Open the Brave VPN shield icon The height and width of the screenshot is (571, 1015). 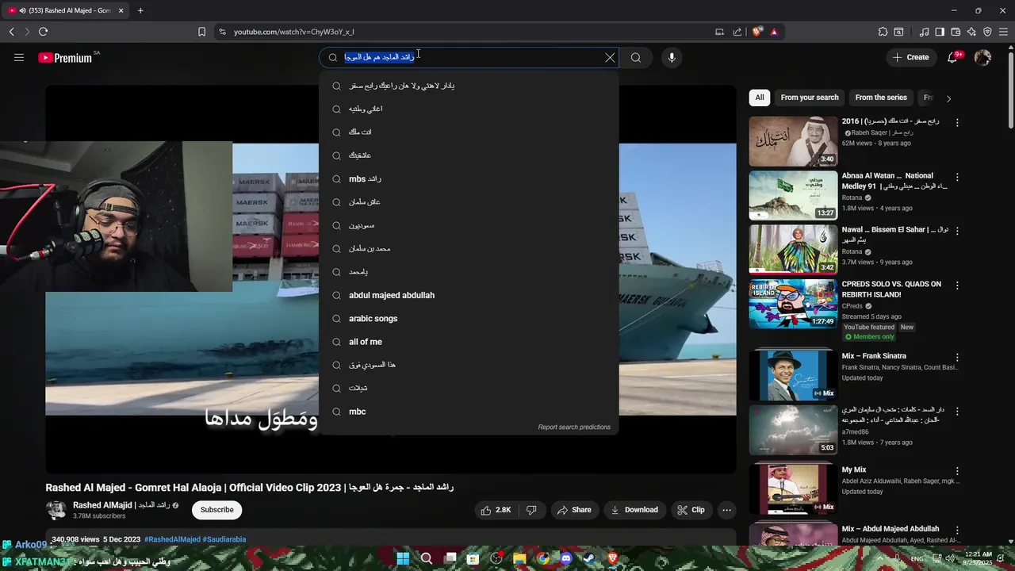pos(987,32)
